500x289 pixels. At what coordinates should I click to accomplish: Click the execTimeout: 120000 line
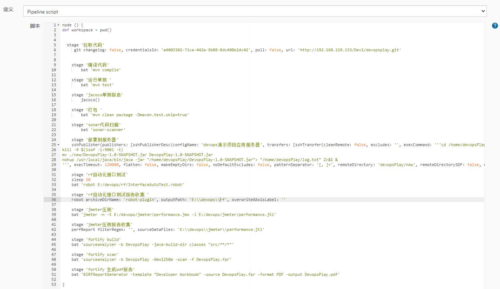point(273,165)
